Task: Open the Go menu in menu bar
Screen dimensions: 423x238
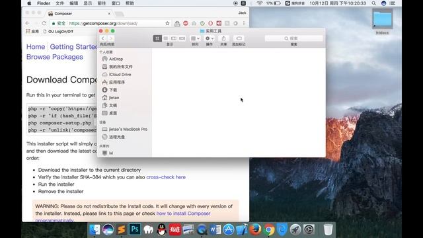Action: 102,3
